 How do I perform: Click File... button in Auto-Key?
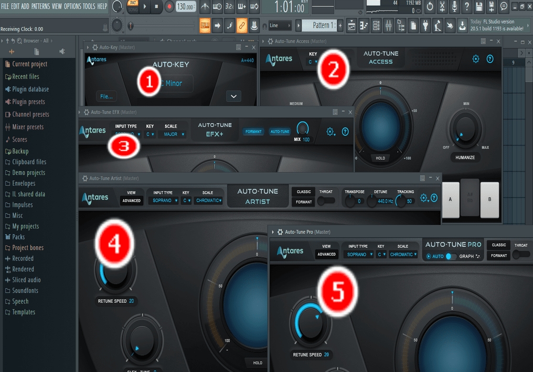point(106,97)
